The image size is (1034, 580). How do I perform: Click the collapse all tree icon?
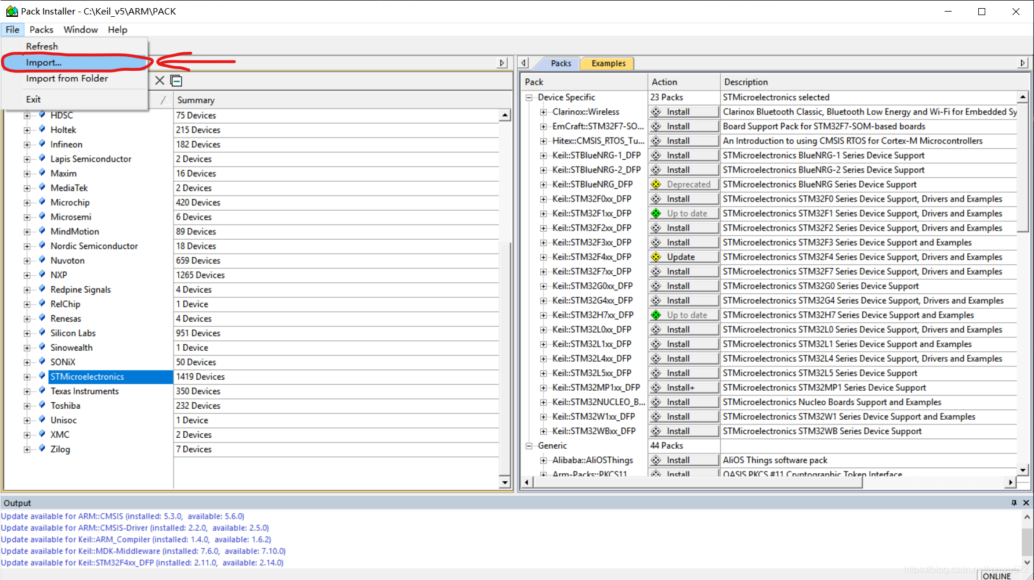point(176,81)
